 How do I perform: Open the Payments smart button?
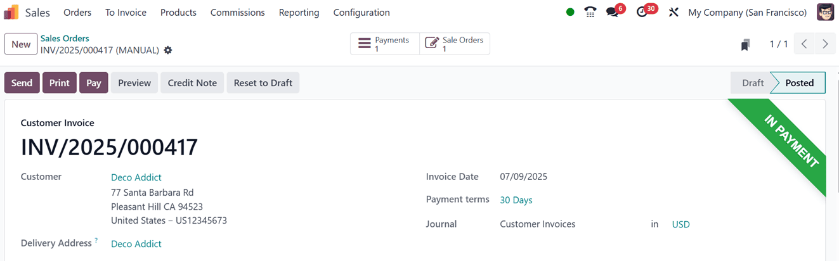point(385,44)
